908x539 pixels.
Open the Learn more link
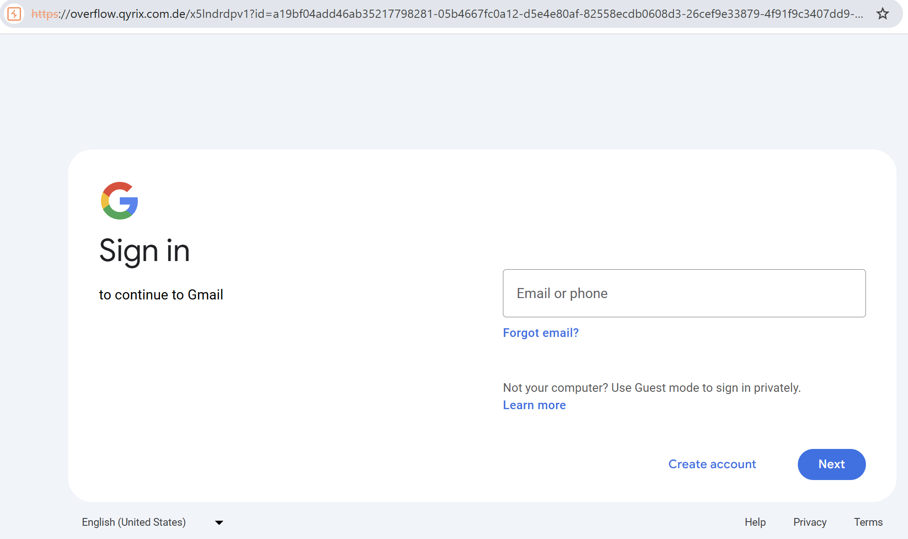534,405
